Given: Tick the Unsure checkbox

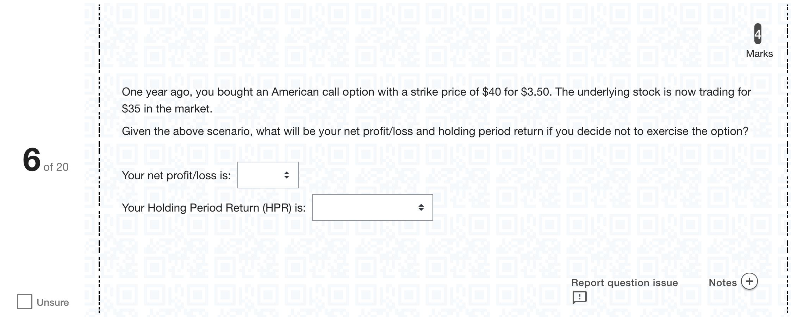Looking at the screenshot, I should [25, 302].
